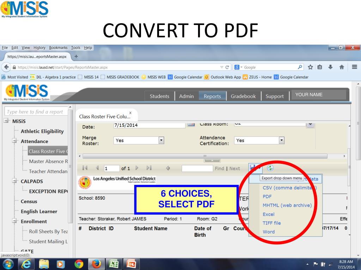The width and height of the screenshot is (361, 270).
Task: Choose MHTML (web archive) export option
Action: point(287,205)
